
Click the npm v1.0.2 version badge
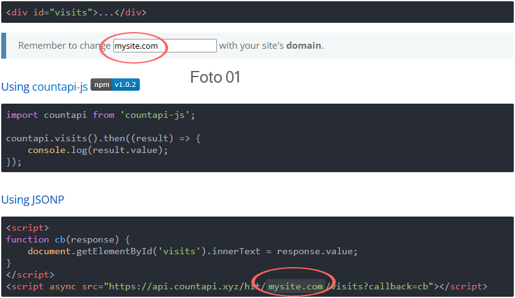(115, 85)
